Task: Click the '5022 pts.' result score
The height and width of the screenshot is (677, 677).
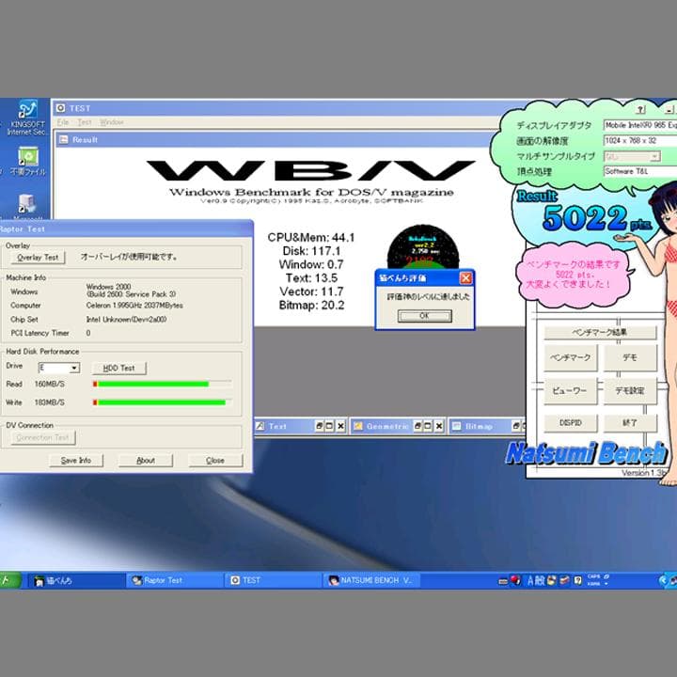Action: tap(597, 217)
